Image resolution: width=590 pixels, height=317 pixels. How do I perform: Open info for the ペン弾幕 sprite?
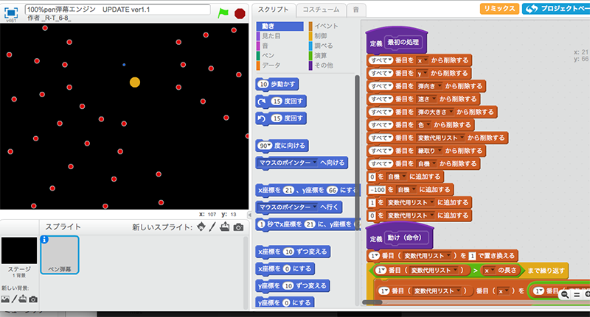point(44,239)
